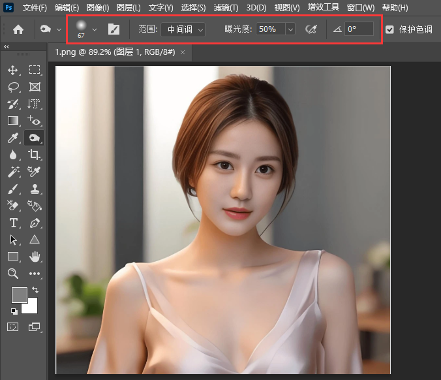
Task: Select the Gradient tool
Action: pos(13,121)
